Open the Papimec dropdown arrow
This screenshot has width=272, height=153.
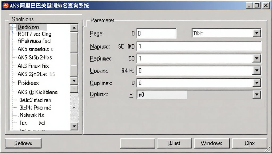coord(257,58)
